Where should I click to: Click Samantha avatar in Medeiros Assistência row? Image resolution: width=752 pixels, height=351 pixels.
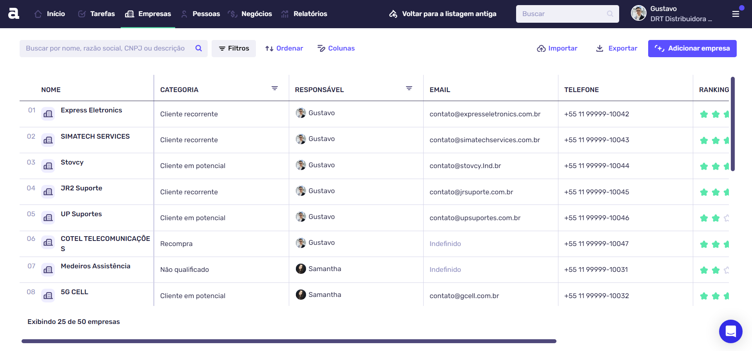click(x=301, y=269)
